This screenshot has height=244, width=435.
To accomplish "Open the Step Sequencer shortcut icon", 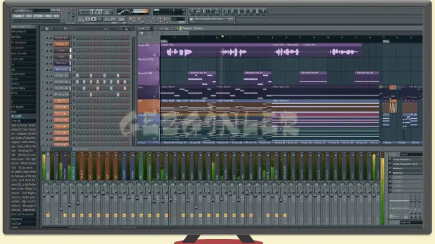I will [198, 11].
